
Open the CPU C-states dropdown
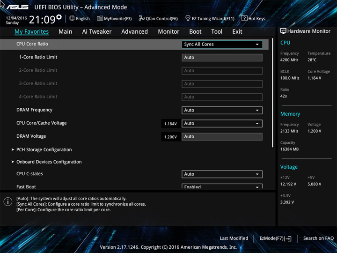click(222, 174)
